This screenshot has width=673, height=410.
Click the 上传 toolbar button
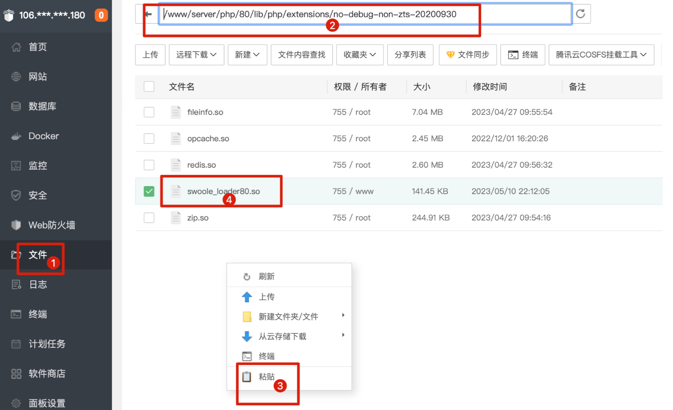[x=150, y=55]
